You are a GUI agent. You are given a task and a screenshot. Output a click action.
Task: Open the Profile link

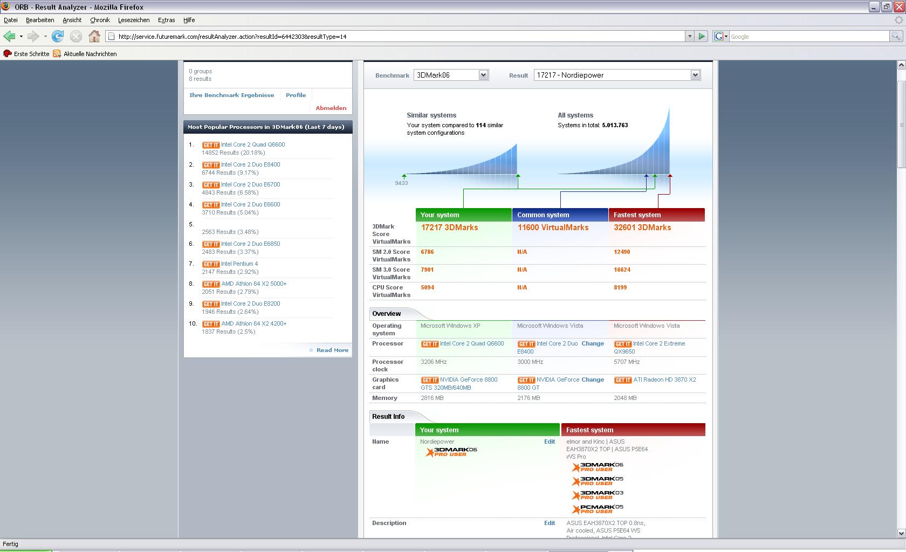tap(296, 95)
